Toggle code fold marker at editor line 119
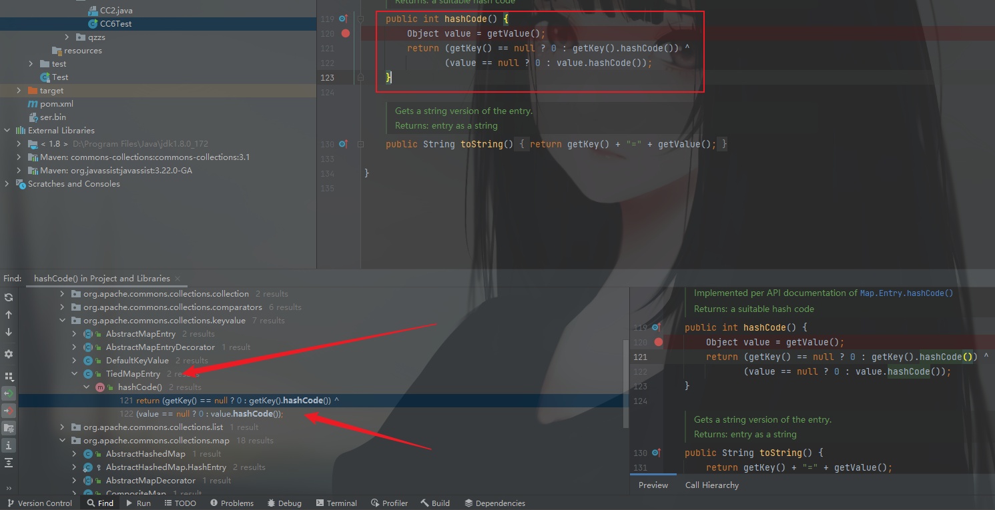Image resolution: width=995 pixels, height=510 pixels. point(360,19)
